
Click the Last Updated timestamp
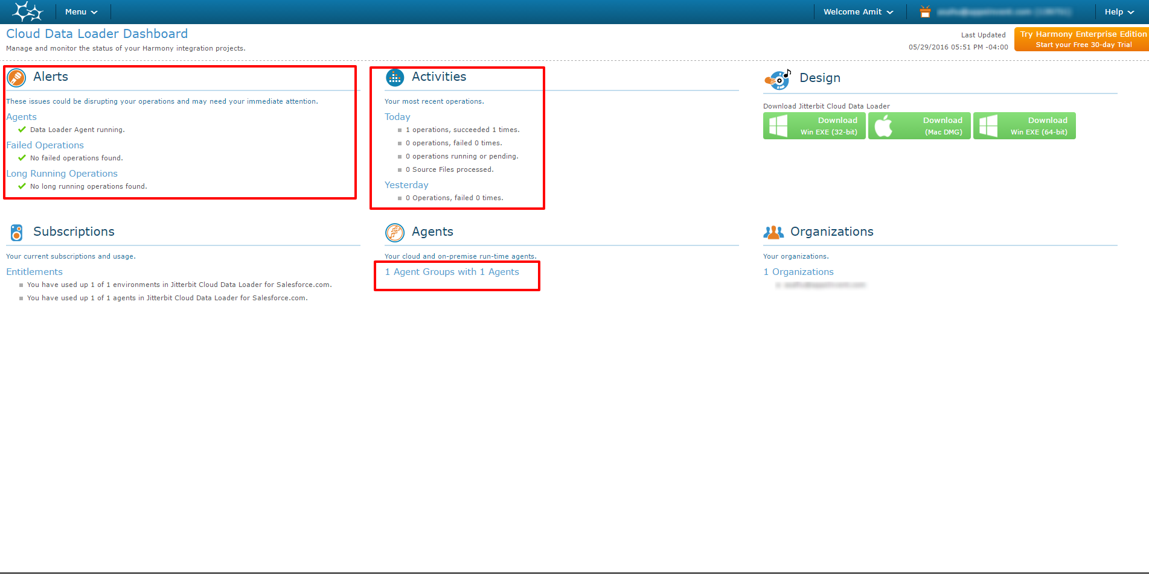click(958, 47)
